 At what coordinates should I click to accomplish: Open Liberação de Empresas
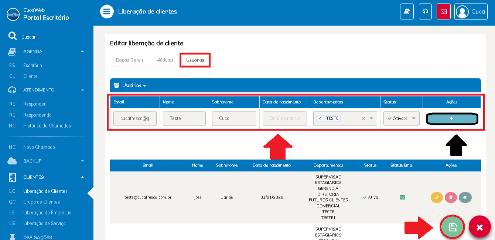pos(47,213)
